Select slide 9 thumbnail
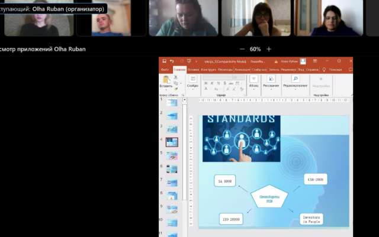Image resolution: width=379 pixels, height=237 pixels. pos(172,209)
